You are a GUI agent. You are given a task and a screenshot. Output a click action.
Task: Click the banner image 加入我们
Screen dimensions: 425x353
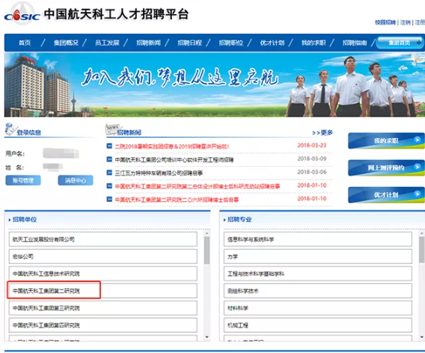215,85
